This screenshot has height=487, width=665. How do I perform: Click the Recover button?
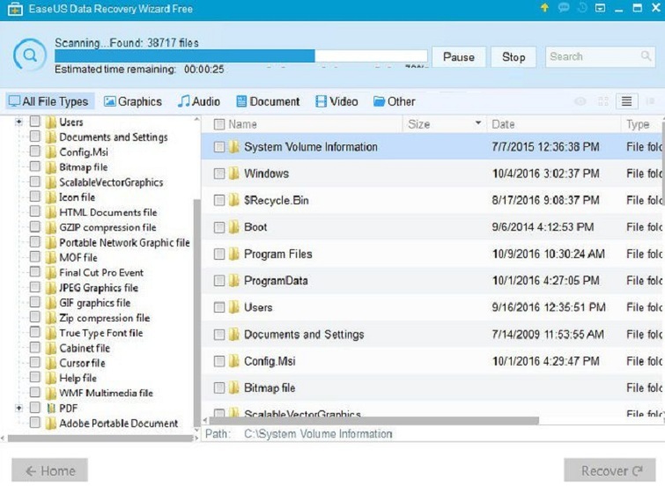(610, 470)
